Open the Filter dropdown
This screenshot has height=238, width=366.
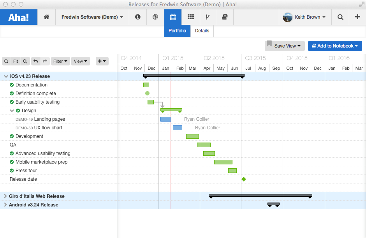point(60,61)
